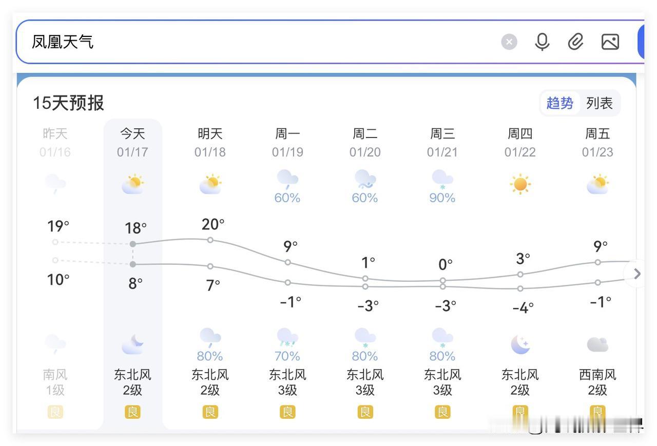Click the 凤凰天气 search input field
Viewport: 657px width, 446px height.
257,42
